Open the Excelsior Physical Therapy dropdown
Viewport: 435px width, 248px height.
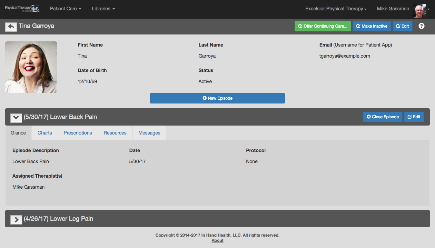coord(336,9)
